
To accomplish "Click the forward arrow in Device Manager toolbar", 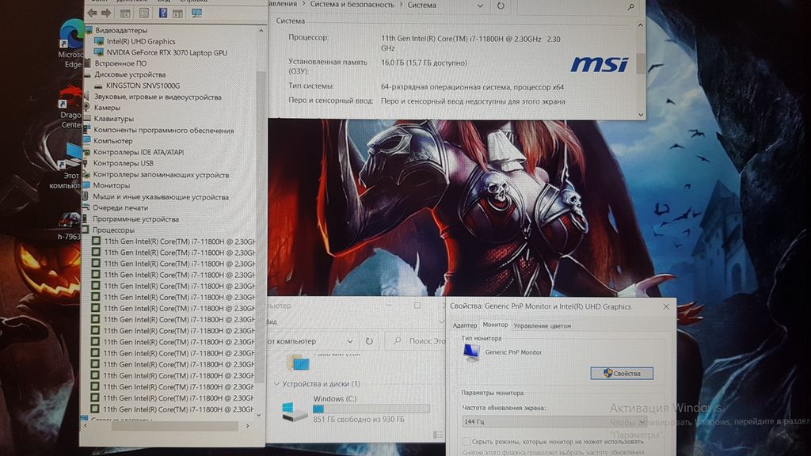I will tap(106, 13).
